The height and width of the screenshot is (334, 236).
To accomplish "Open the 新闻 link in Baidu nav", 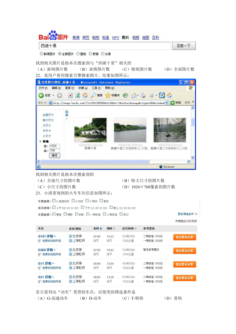I will tap(76, 38).
